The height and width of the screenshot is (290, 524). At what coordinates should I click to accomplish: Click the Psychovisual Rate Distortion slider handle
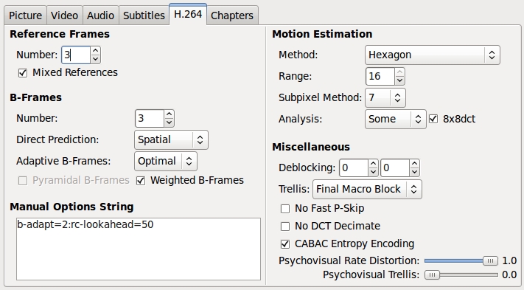(x=490, y=261)
